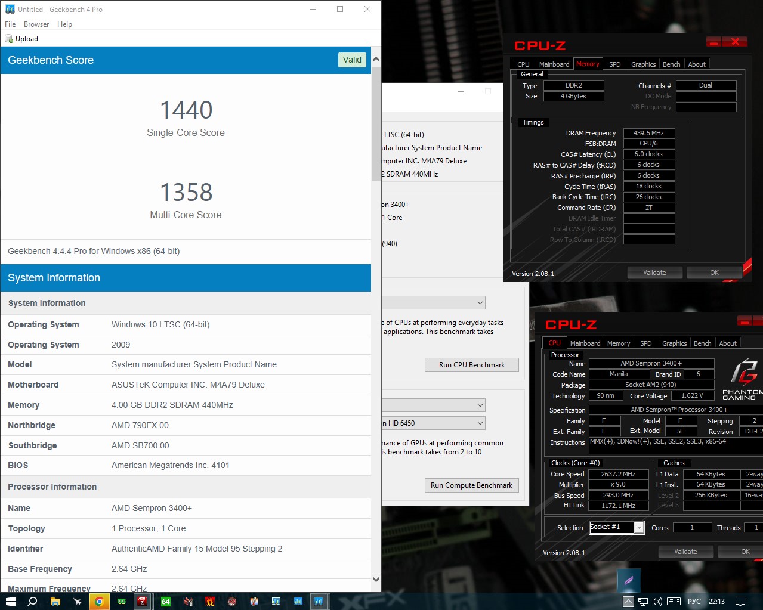Click the round red taskbar icon
The height and width of the screenshot is (610, 763).
[x=232, y=601]
